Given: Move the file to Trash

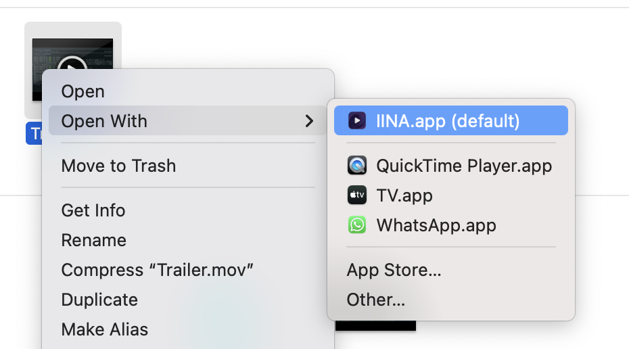Looking at the screenshot, I should [x=118, y=166].
